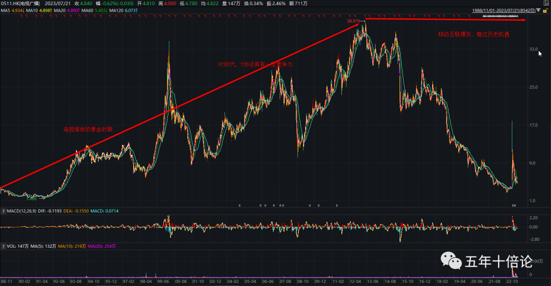The width and height of the screenshot is (551, 286).
Task: Click the high price 高 4.900 value
Action: tap(167, 4)
